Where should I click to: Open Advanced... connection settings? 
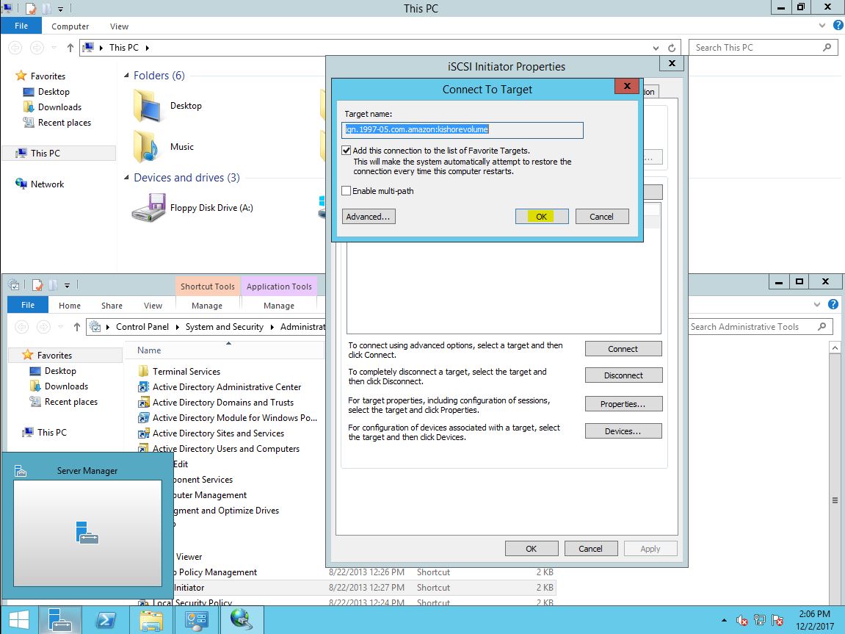click(x=369, y=216)
